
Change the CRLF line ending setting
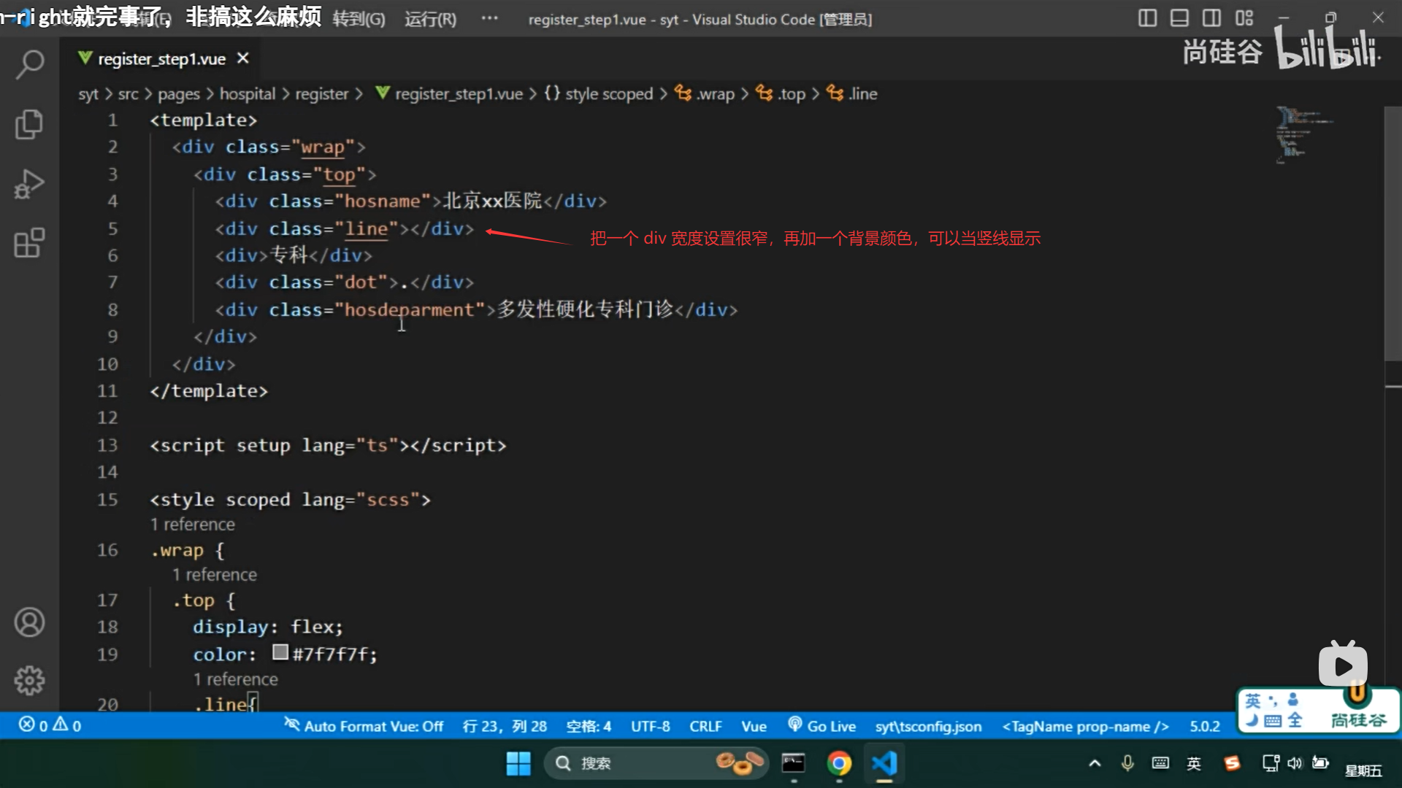tap(705, 726)
